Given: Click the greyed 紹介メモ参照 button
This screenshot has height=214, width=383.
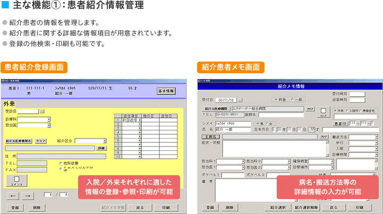Looking at the screenshot, I should coord(113,208).
